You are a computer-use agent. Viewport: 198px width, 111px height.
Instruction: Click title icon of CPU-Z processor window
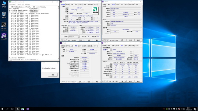click(x=61, y=2)
